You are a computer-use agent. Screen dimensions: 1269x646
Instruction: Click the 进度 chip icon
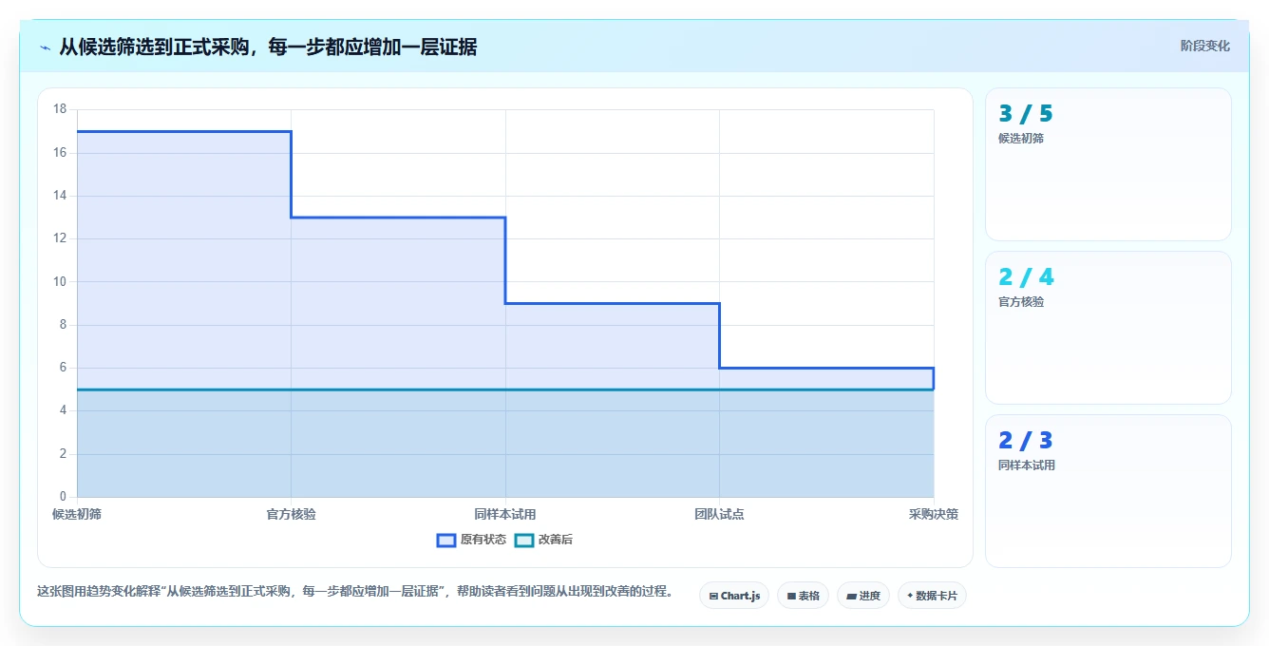tap(852, 597)
